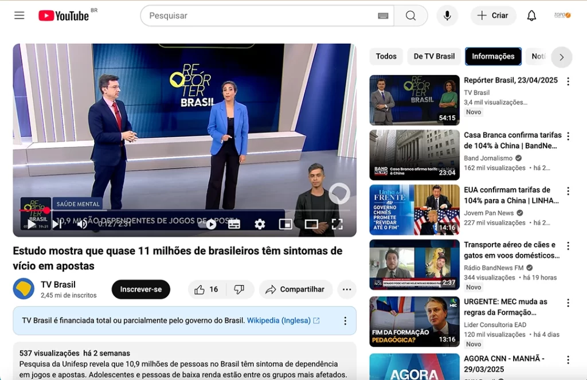Open the Band News 23:04 thumbnail

(414, 155)
